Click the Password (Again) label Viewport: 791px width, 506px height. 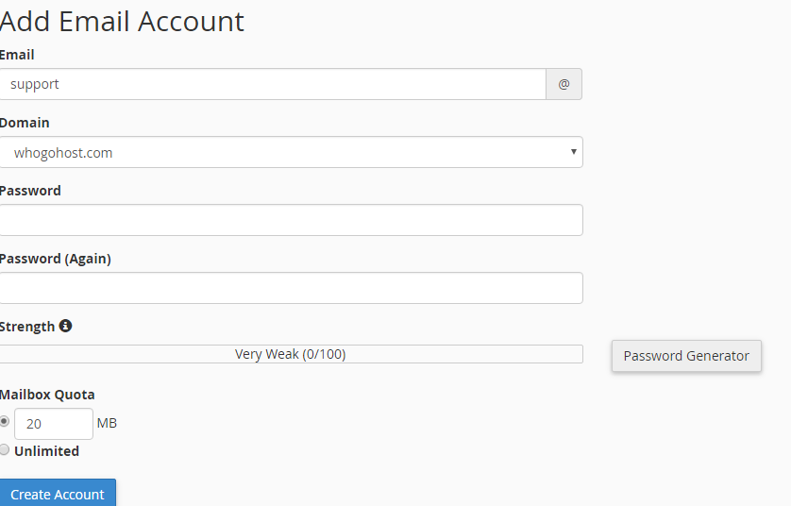[x=55, y=259]
